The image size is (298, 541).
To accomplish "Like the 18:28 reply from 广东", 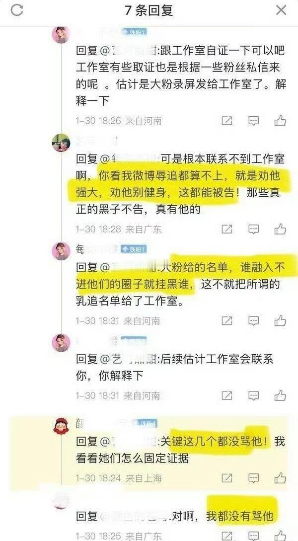I will pyautogui.click(x=280, y=229).
